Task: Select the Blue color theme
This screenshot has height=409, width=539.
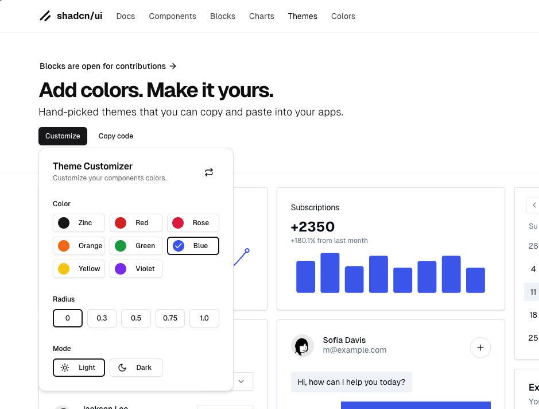Action: 193,245
